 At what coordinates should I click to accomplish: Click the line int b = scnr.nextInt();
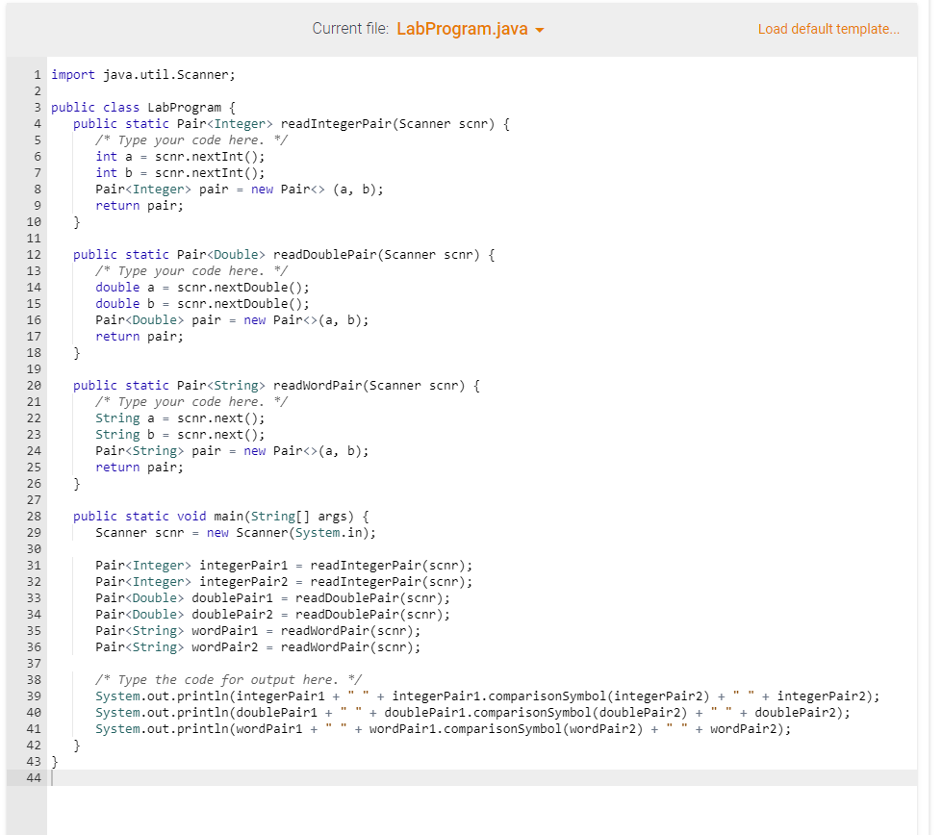pyautogui.click(x=180, y=173)
